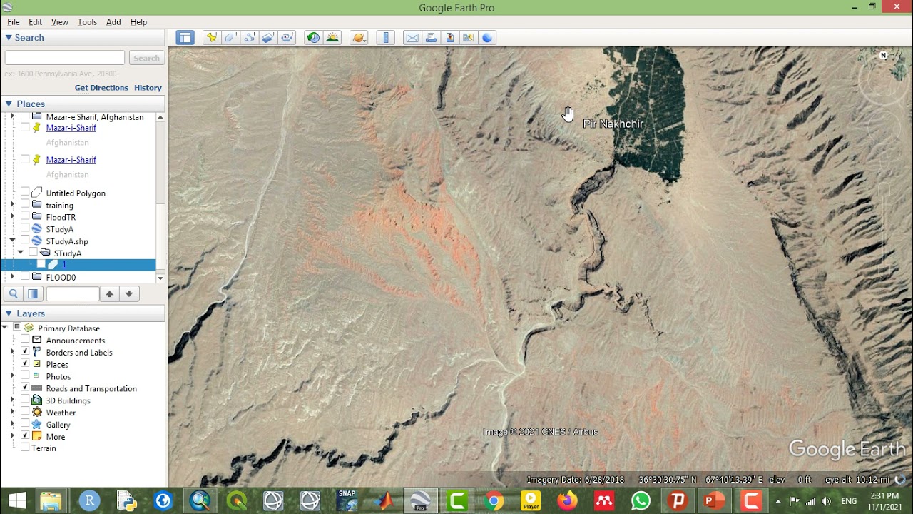Collapse the Search panel
This screenshot has width=913, height=514.
point(9,38)
